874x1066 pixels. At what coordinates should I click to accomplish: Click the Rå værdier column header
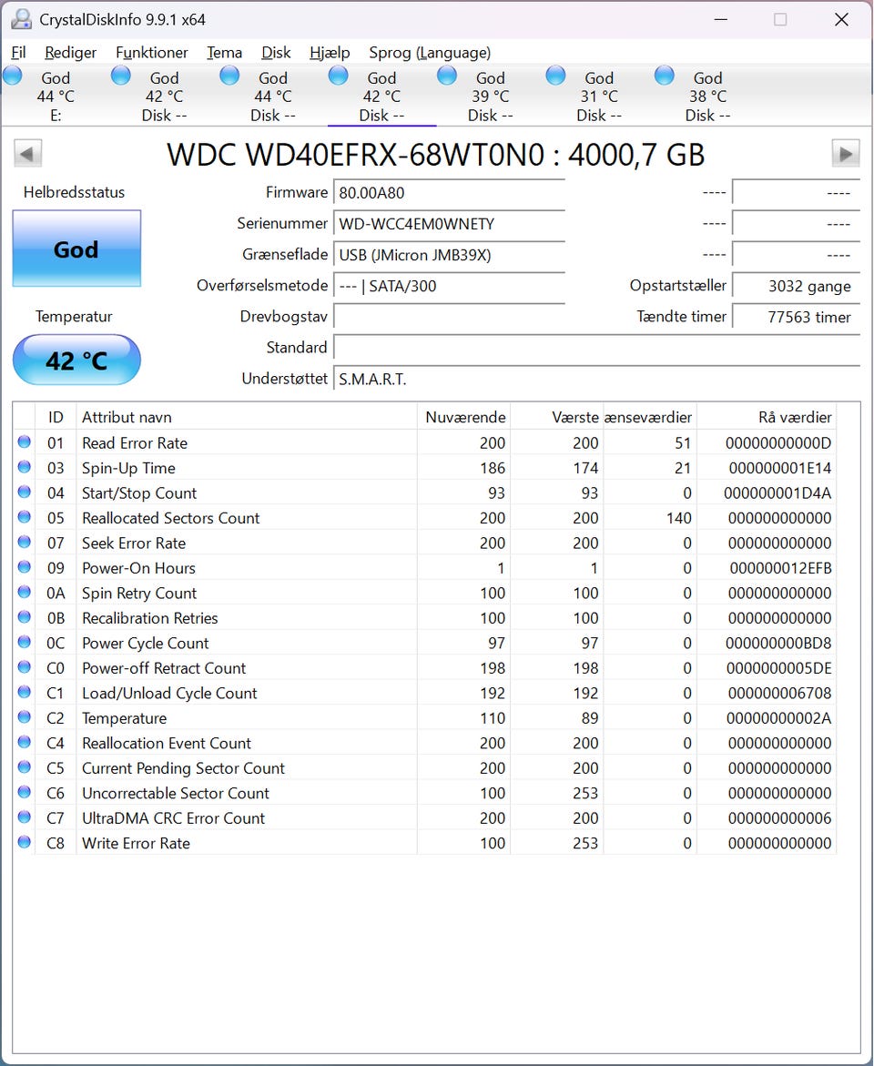click(x=767, y=418)
